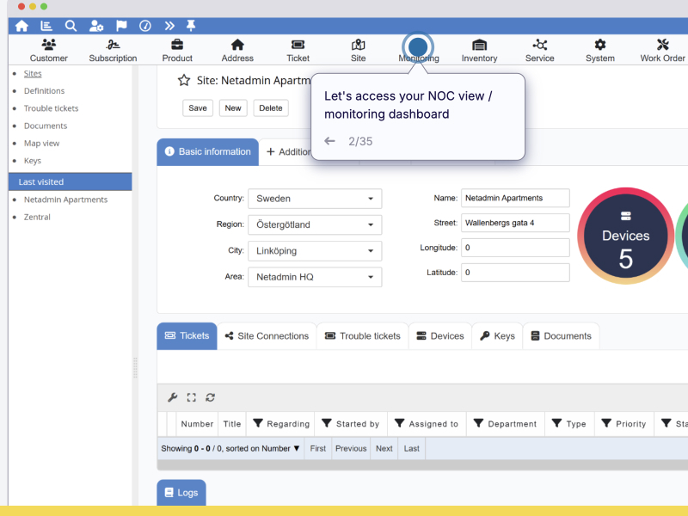
Task: Switch to Site Connections tab
Action: point(267,336)
